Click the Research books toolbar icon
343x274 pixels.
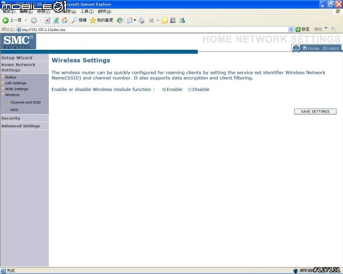(x=173, y=20)
